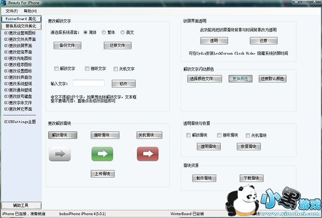Click the red arrow power-off slider image
322x218 pixels.
pyautogui.click(x=147, y=154)
